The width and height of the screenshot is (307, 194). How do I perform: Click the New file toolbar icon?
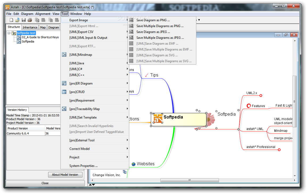click(x=11, y=20)
